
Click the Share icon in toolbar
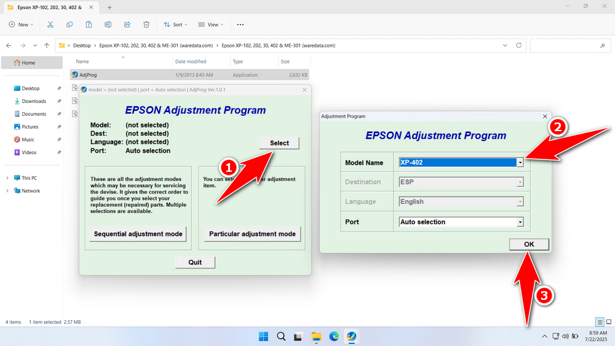click(x=127, y=25)
